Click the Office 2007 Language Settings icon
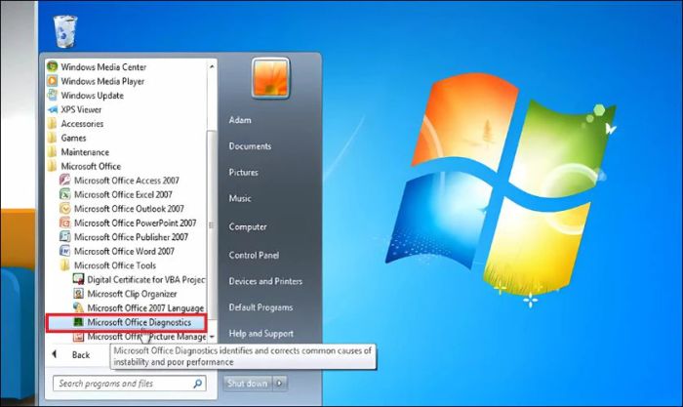The width and height of the screenshot is (683, 407). click(x=78, y=307)
